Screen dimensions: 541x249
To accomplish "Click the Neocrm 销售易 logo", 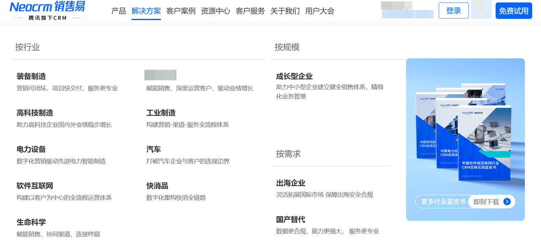I will click(46, 11).
